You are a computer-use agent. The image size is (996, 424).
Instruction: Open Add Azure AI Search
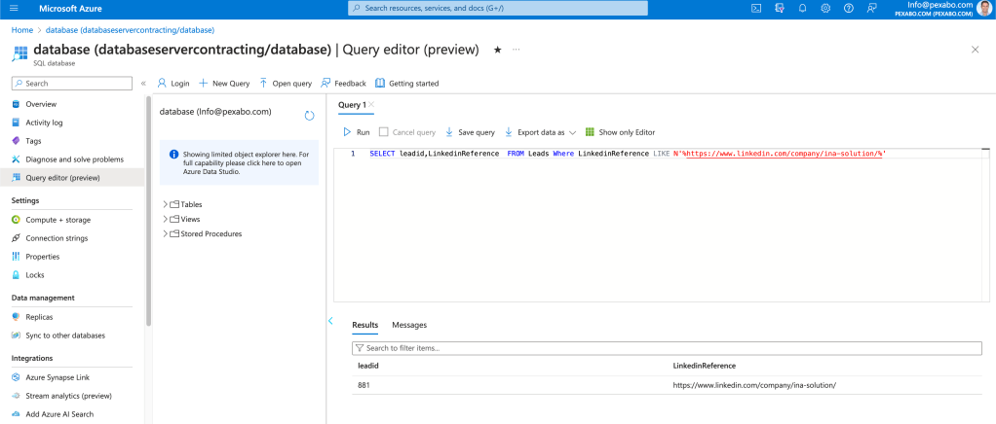pyautogui.click(x=59, y=414)
